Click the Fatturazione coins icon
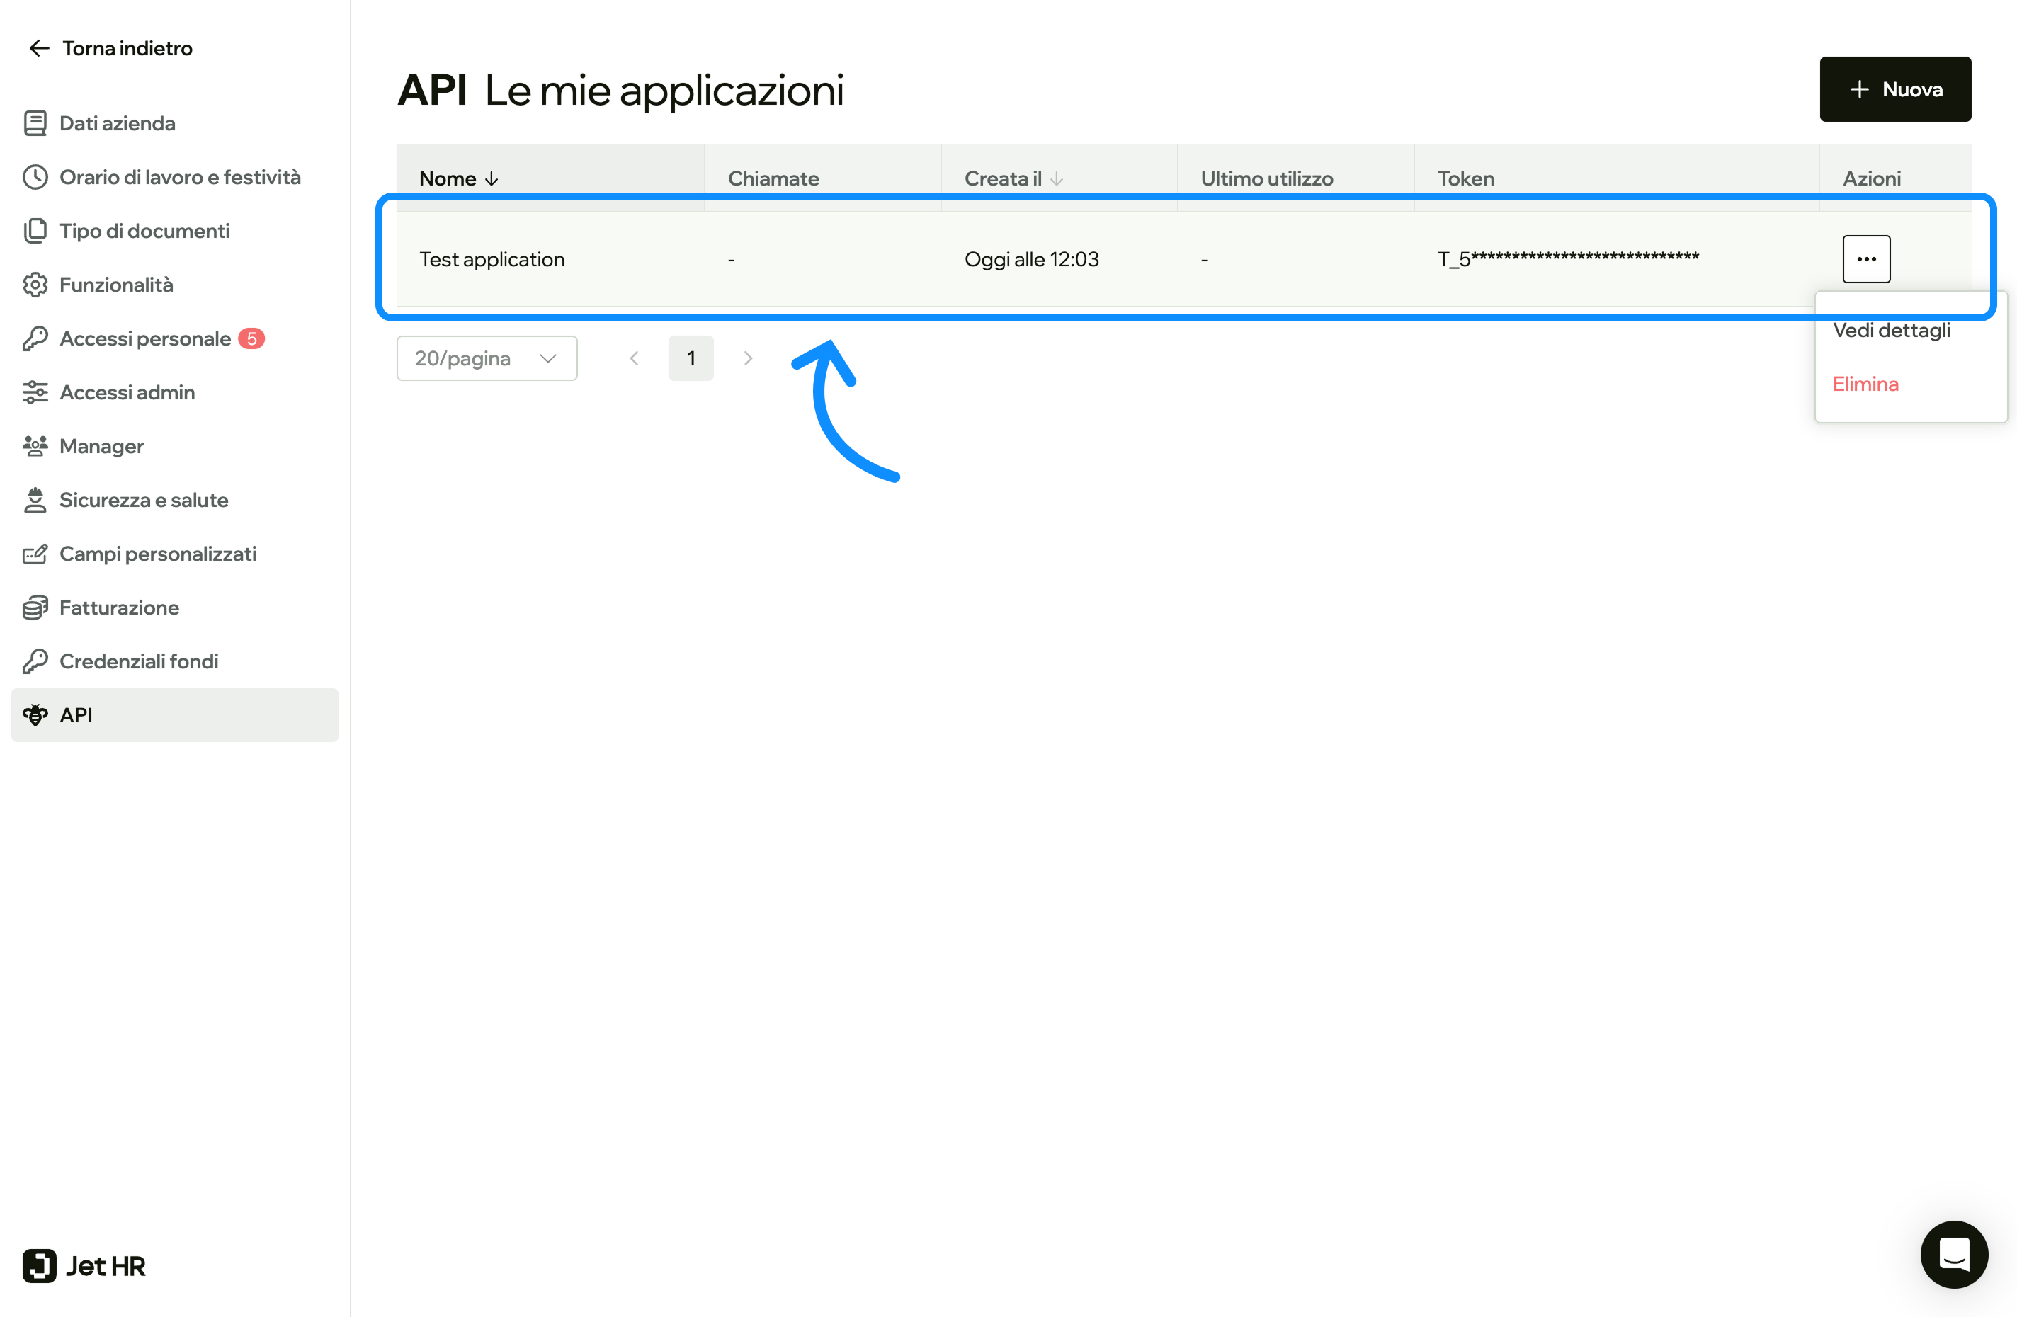 point(35,608)
